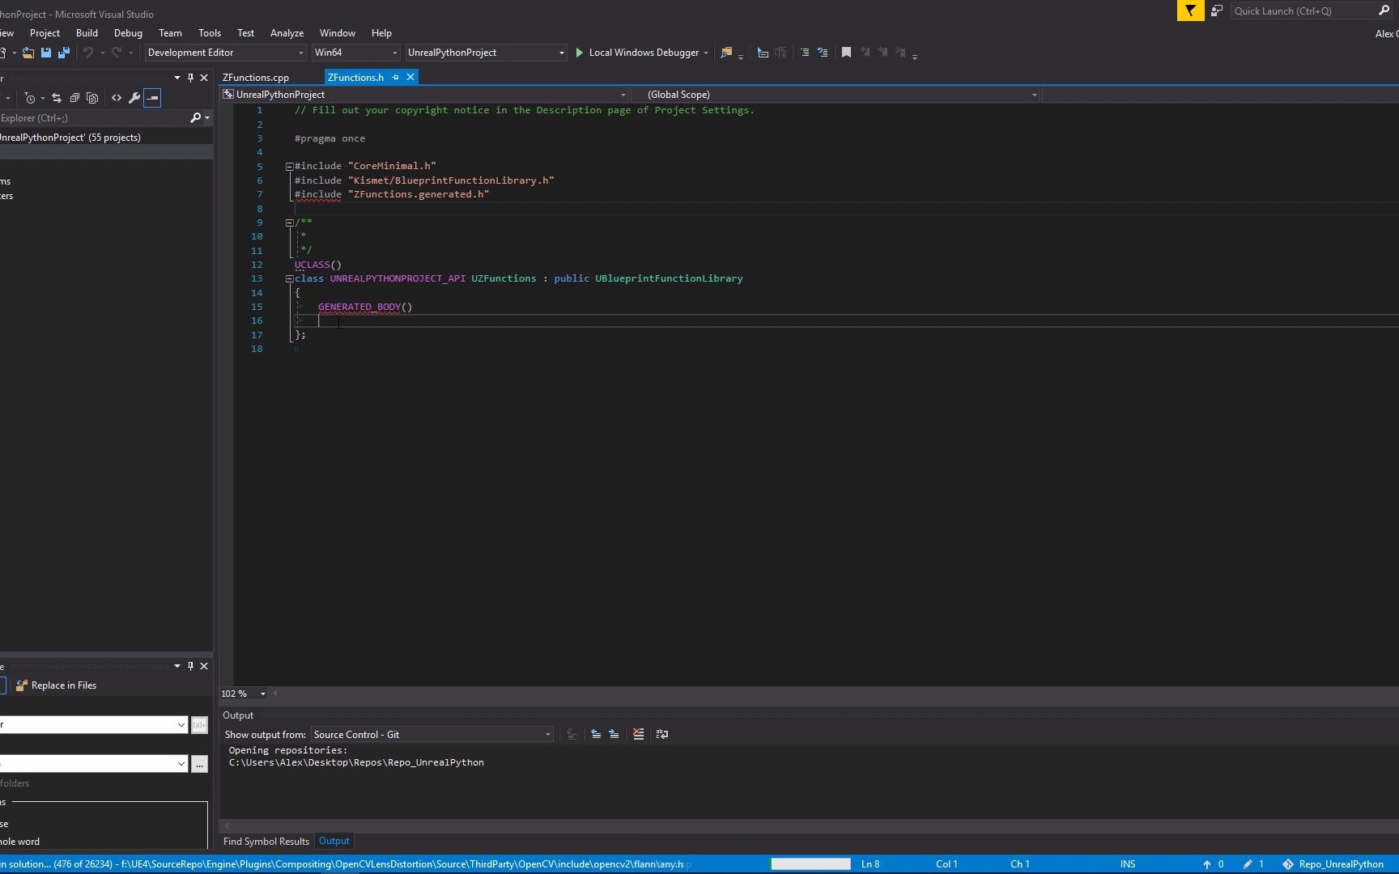Switch to the Find Symbol Results tab
Viewport: 1399px width, 874px height.
tap(266, 842)
